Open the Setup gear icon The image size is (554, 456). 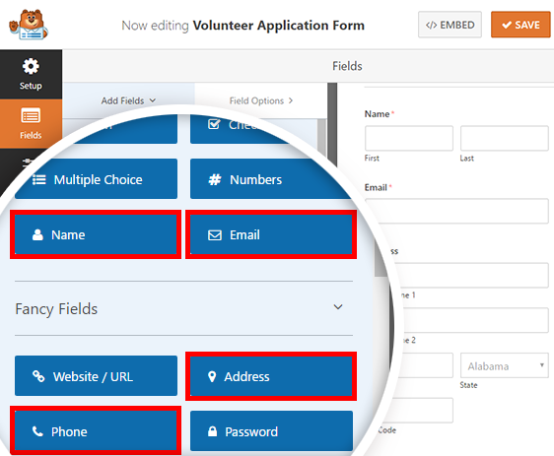click(31, 66)
